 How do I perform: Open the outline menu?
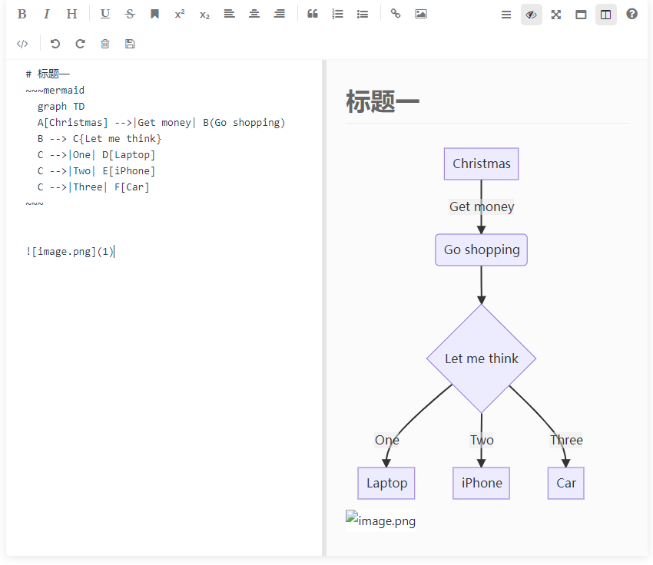pyautogui.click(x=505, y=14)
